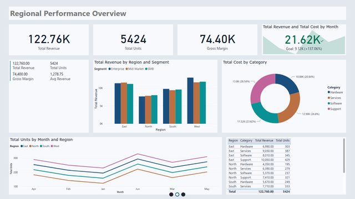Click the Mid-Market legend marker
Image resolution: width=355 pixels, height=199 pixels.
pos(127,69)
